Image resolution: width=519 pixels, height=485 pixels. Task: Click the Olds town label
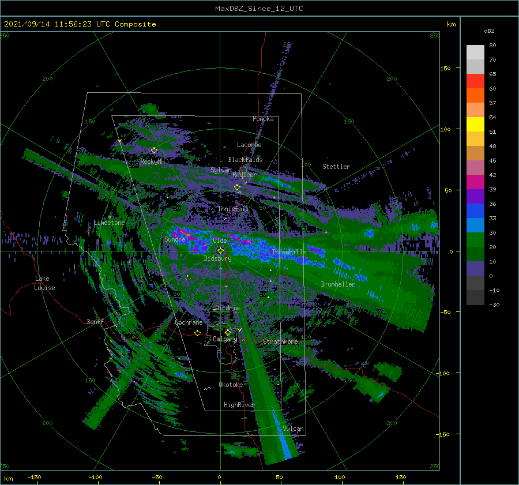[x=220, y=240]
